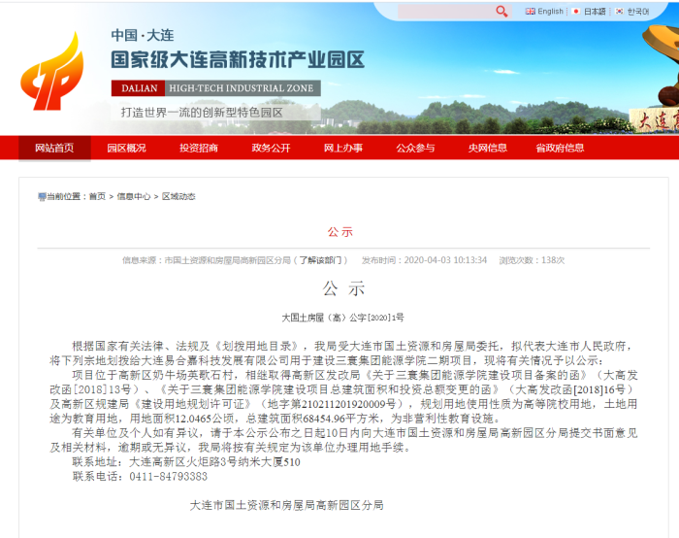Click the 中国·大连 text in header
This screenshot has height=538, width=679.
pyautogui.click(x=143, y=35)
